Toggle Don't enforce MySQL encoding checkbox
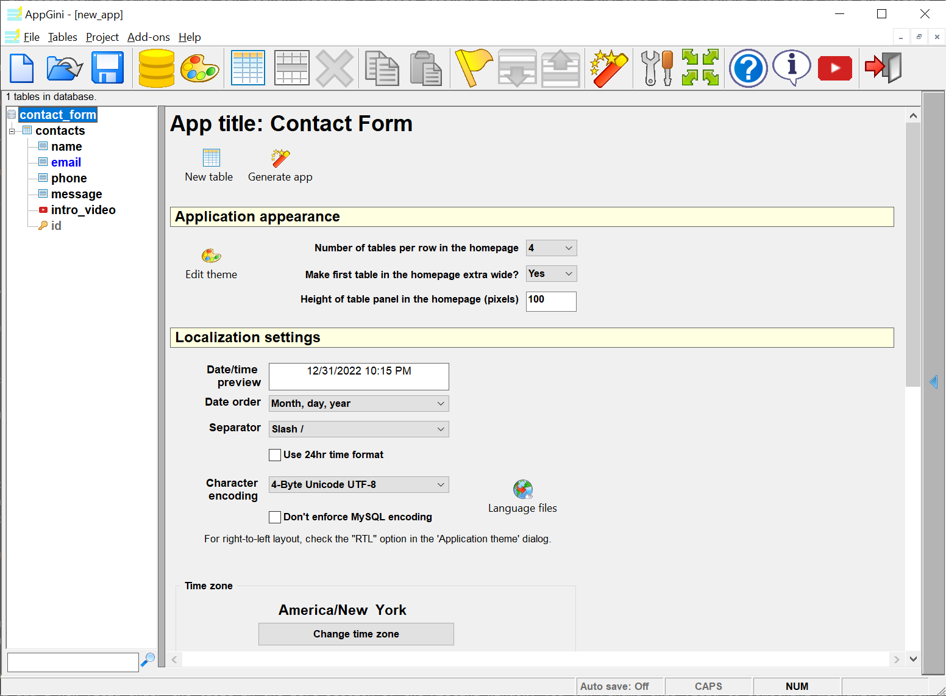946x696 pixels. (x=275, y=517)
